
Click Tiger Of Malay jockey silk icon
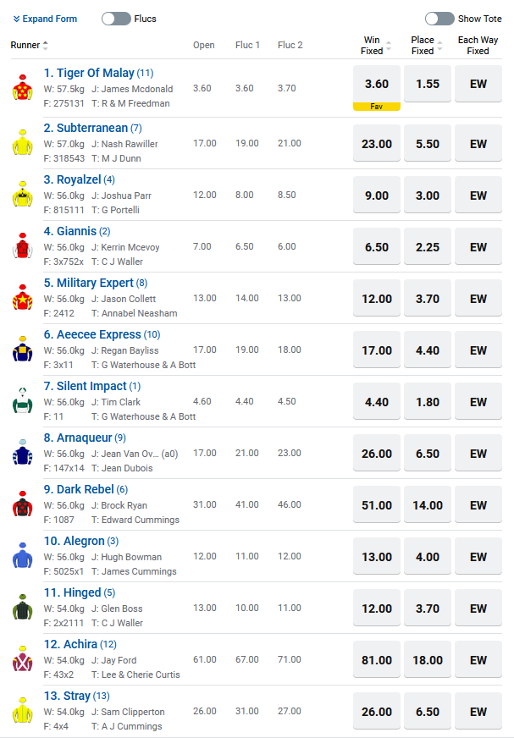tap(21, 87)
